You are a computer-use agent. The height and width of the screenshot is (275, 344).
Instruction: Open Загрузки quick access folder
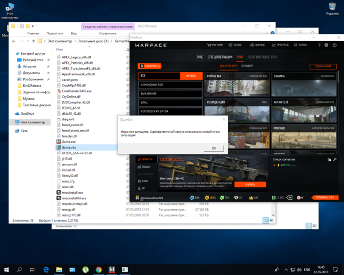coord(27,66)
